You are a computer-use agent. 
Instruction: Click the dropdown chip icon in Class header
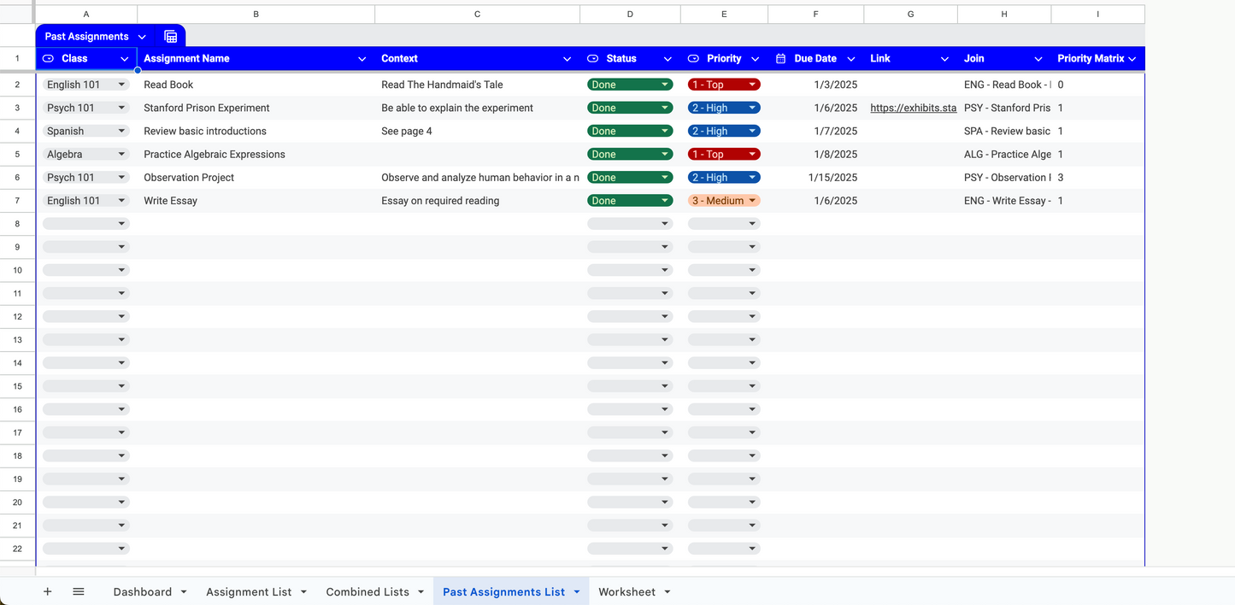49,59
